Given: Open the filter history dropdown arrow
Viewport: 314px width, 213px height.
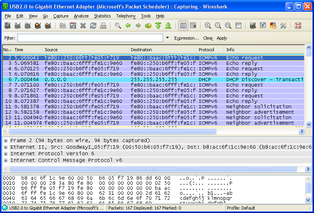Looking at the screenshot, I should 168,38.
